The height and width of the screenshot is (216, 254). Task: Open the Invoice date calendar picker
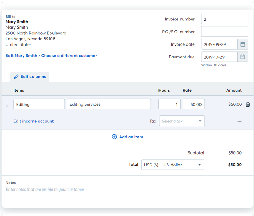pos(243,44)
